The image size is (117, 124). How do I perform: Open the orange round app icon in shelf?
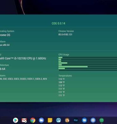(x=67, y=120)
